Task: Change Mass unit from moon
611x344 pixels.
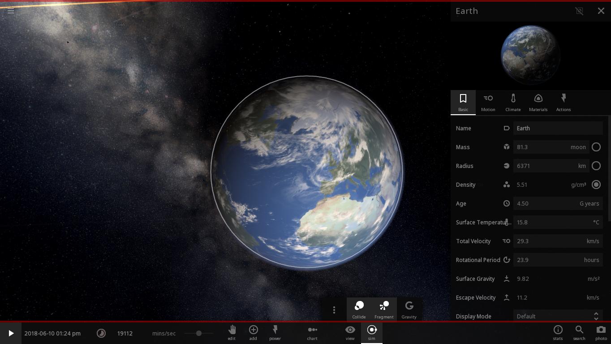Action: tap(578, 147)
